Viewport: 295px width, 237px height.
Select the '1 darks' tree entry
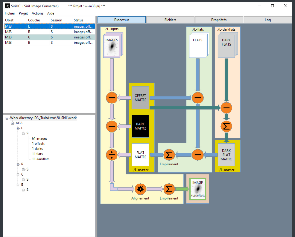(x=37, y=149)
